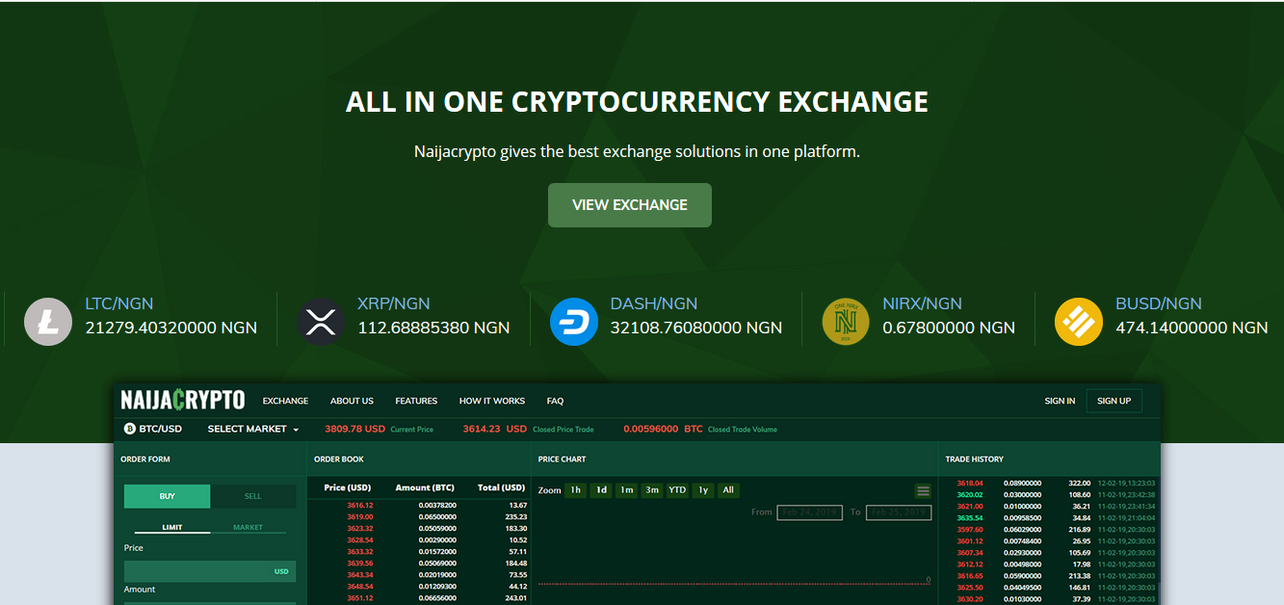Click the TRADE HISTORY panel heading
This screenshot has width=1284, height=605.
coord(974,460)
